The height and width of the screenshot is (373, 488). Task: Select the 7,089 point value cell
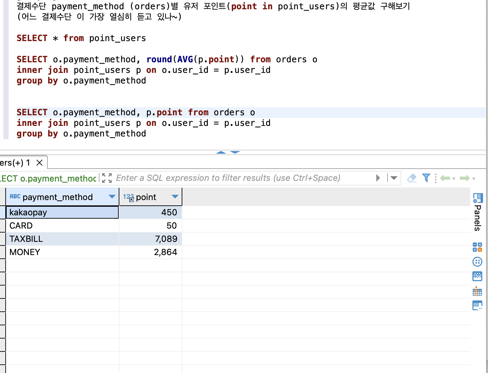pos(151,239)
